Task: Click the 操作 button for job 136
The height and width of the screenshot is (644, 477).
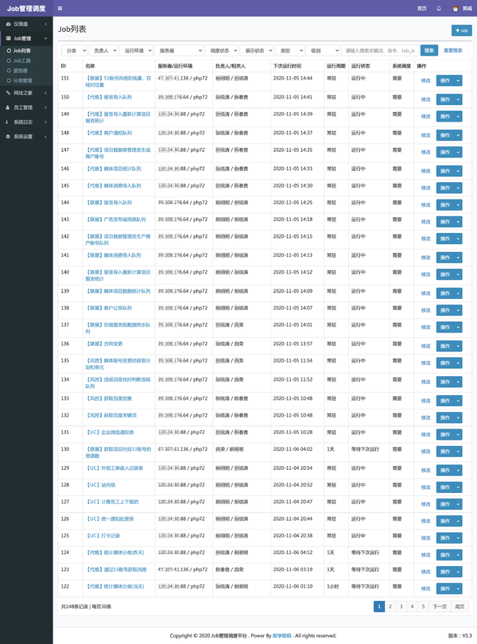Action: click(x=445, y=346)
